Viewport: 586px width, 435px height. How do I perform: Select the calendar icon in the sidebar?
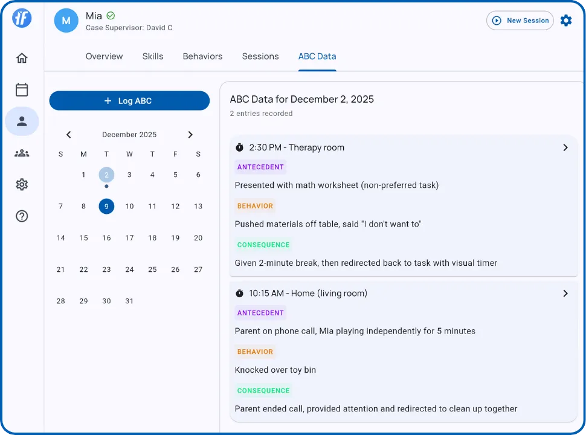click(x=22, y=89)
